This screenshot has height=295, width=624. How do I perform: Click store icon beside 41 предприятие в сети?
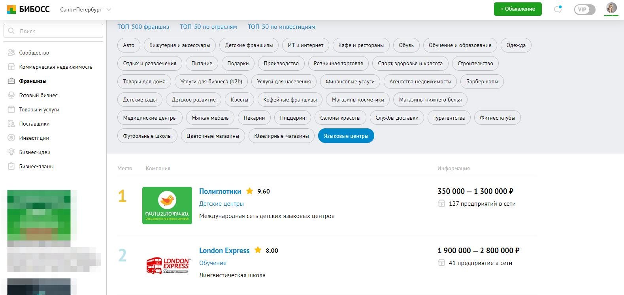pos(441,263)
